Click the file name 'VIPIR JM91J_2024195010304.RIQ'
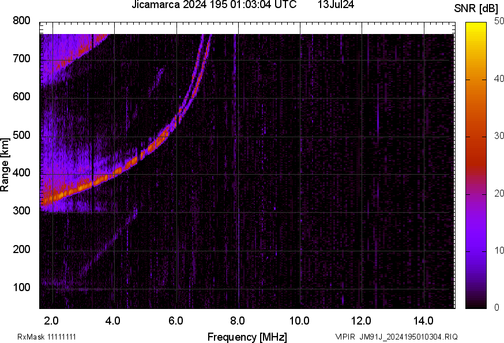 point(396,337)
